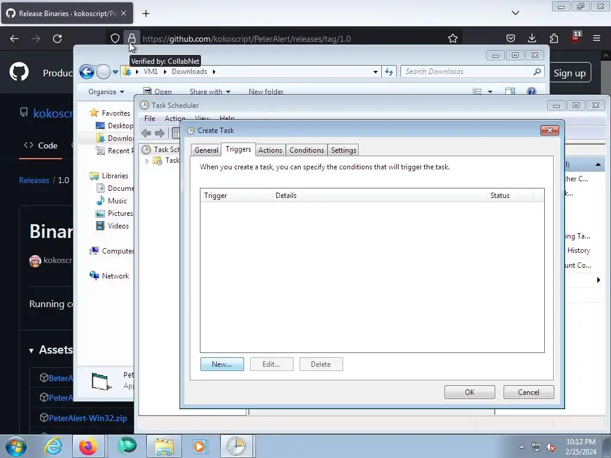Click the Explorer search magnifier icon
This screenshot has height=458, width=611.
[538, 72]
